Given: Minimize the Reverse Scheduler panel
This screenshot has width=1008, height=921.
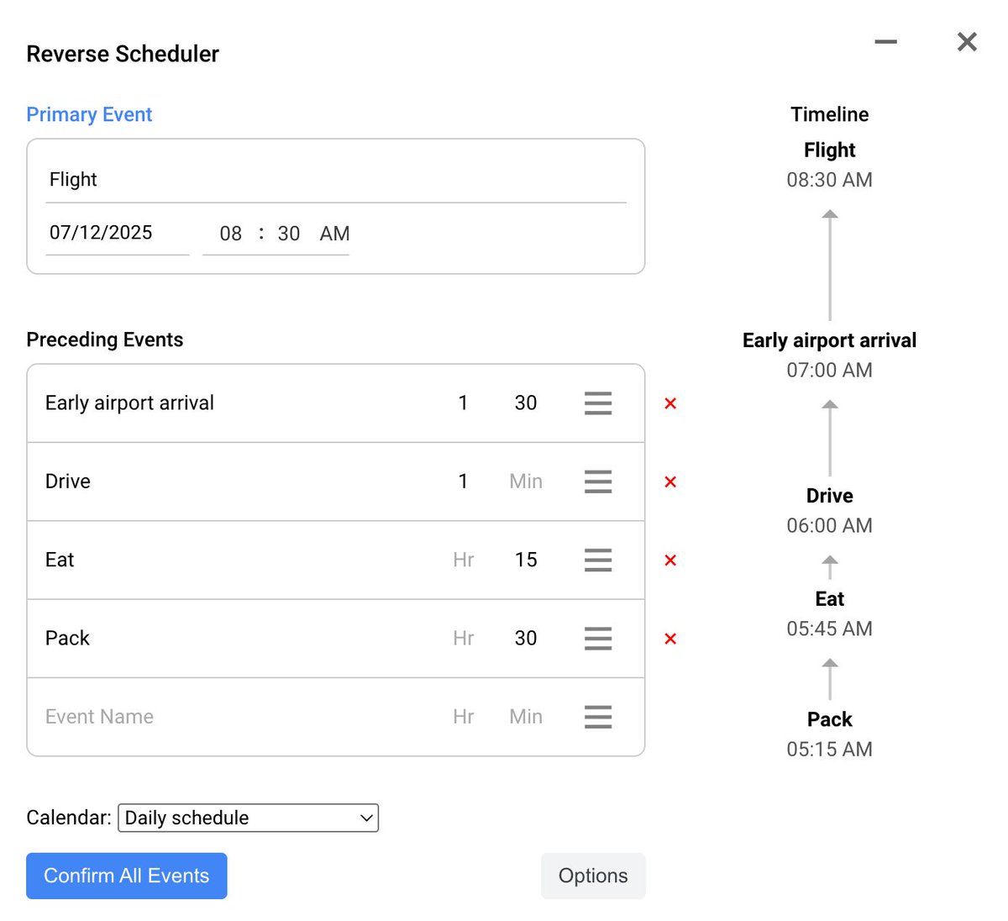Looking at the screenshot, I should (886, 41).
